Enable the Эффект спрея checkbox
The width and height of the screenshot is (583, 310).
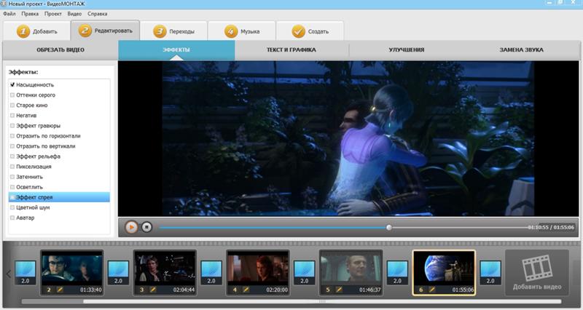tap(12, 197)
